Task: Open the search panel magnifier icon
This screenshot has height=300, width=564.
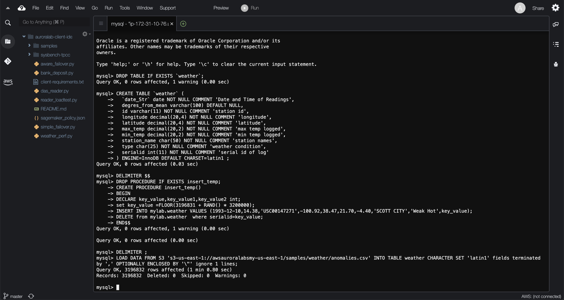Action: [x=8, y=23]
